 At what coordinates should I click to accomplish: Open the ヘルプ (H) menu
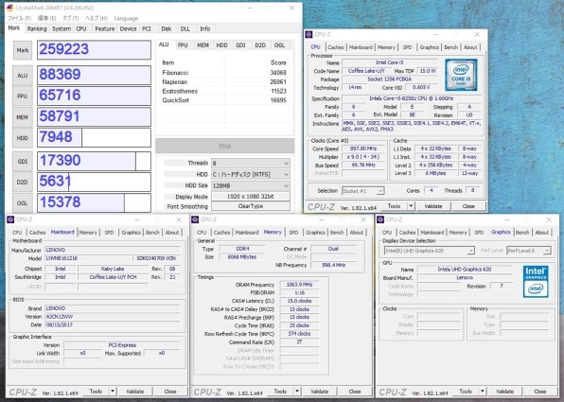pos(96,18)
